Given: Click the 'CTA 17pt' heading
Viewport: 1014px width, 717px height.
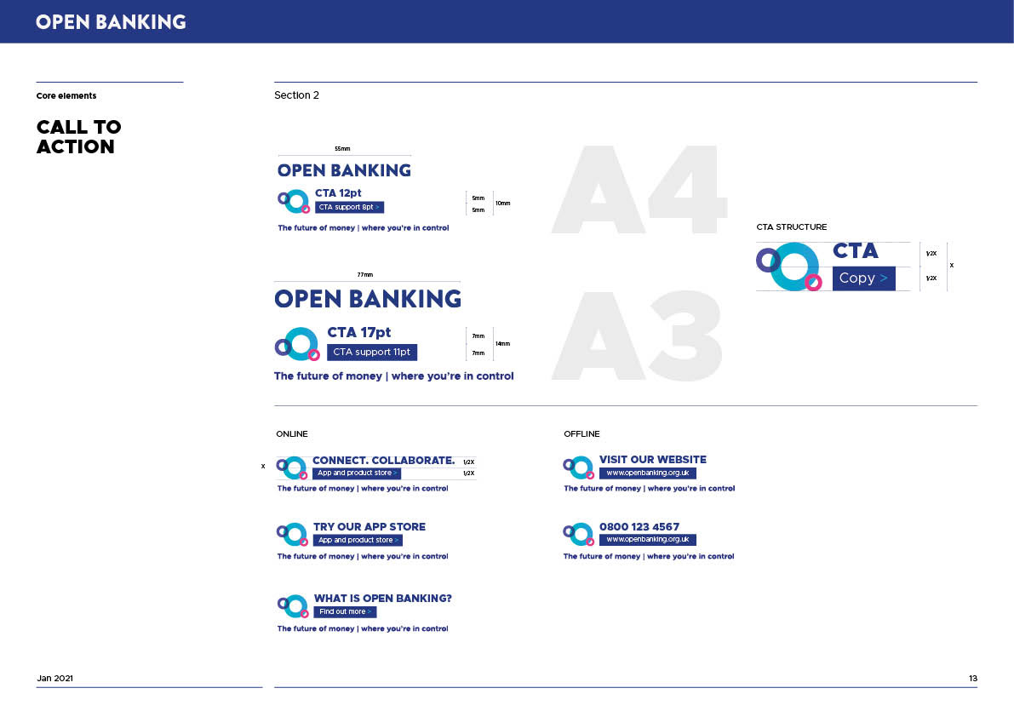Looking at the screenshot, I should [359, 332].
